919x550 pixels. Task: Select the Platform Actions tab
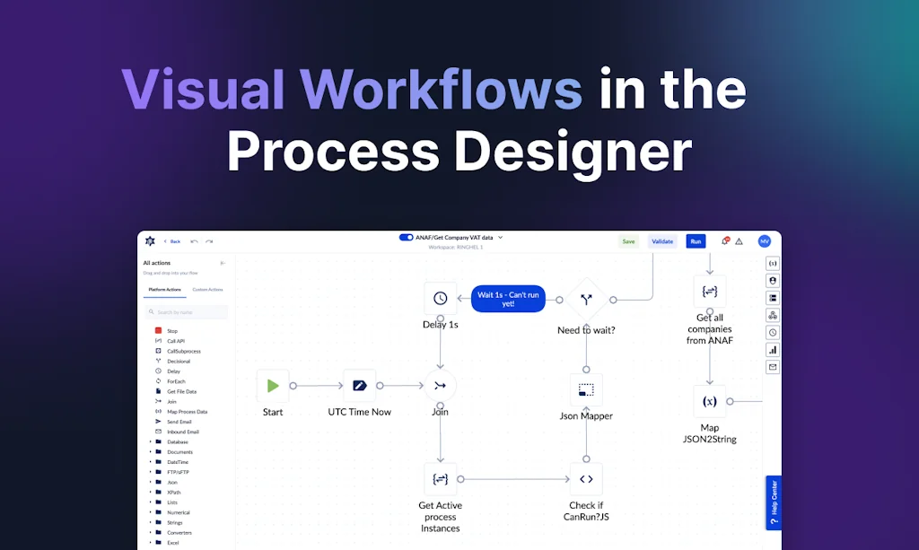(165, 290)
